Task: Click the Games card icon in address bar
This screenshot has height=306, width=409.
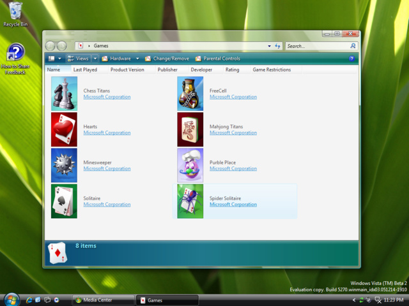Action: [81, 46]
